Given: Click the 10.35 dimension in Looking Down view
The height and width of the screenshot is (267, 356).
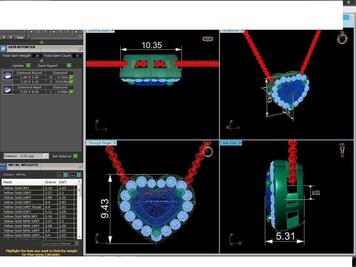Looking at the screenshot, I should coord(152,45).
